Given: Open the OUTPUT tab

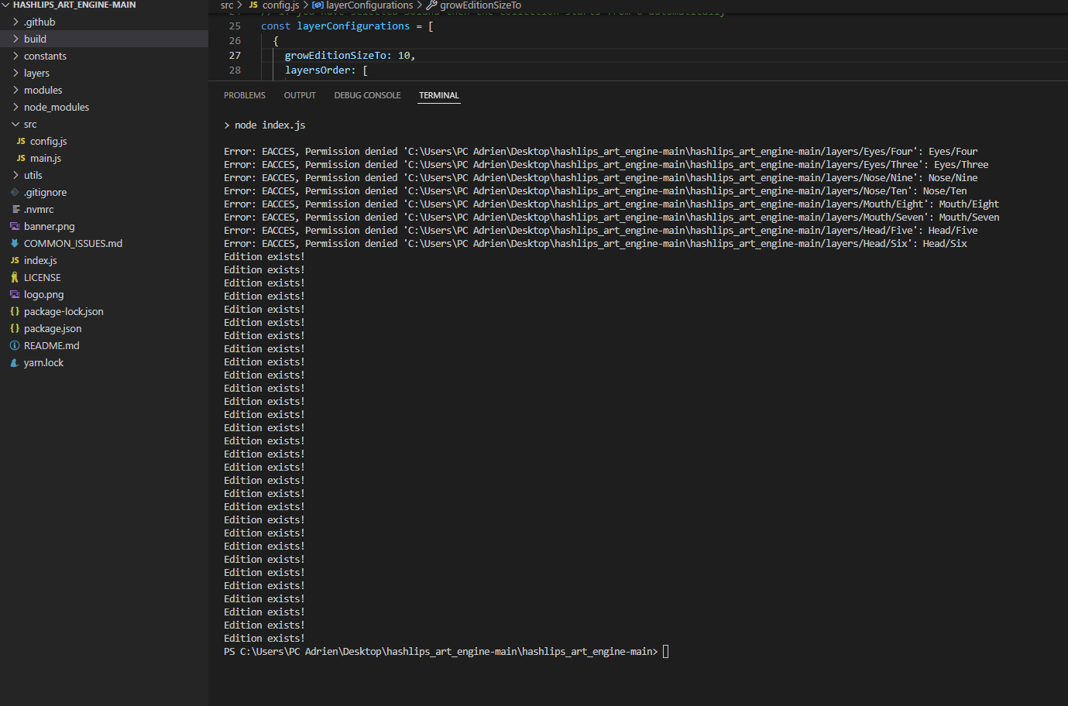Looking at the screenshot, I should pos(300,94).
